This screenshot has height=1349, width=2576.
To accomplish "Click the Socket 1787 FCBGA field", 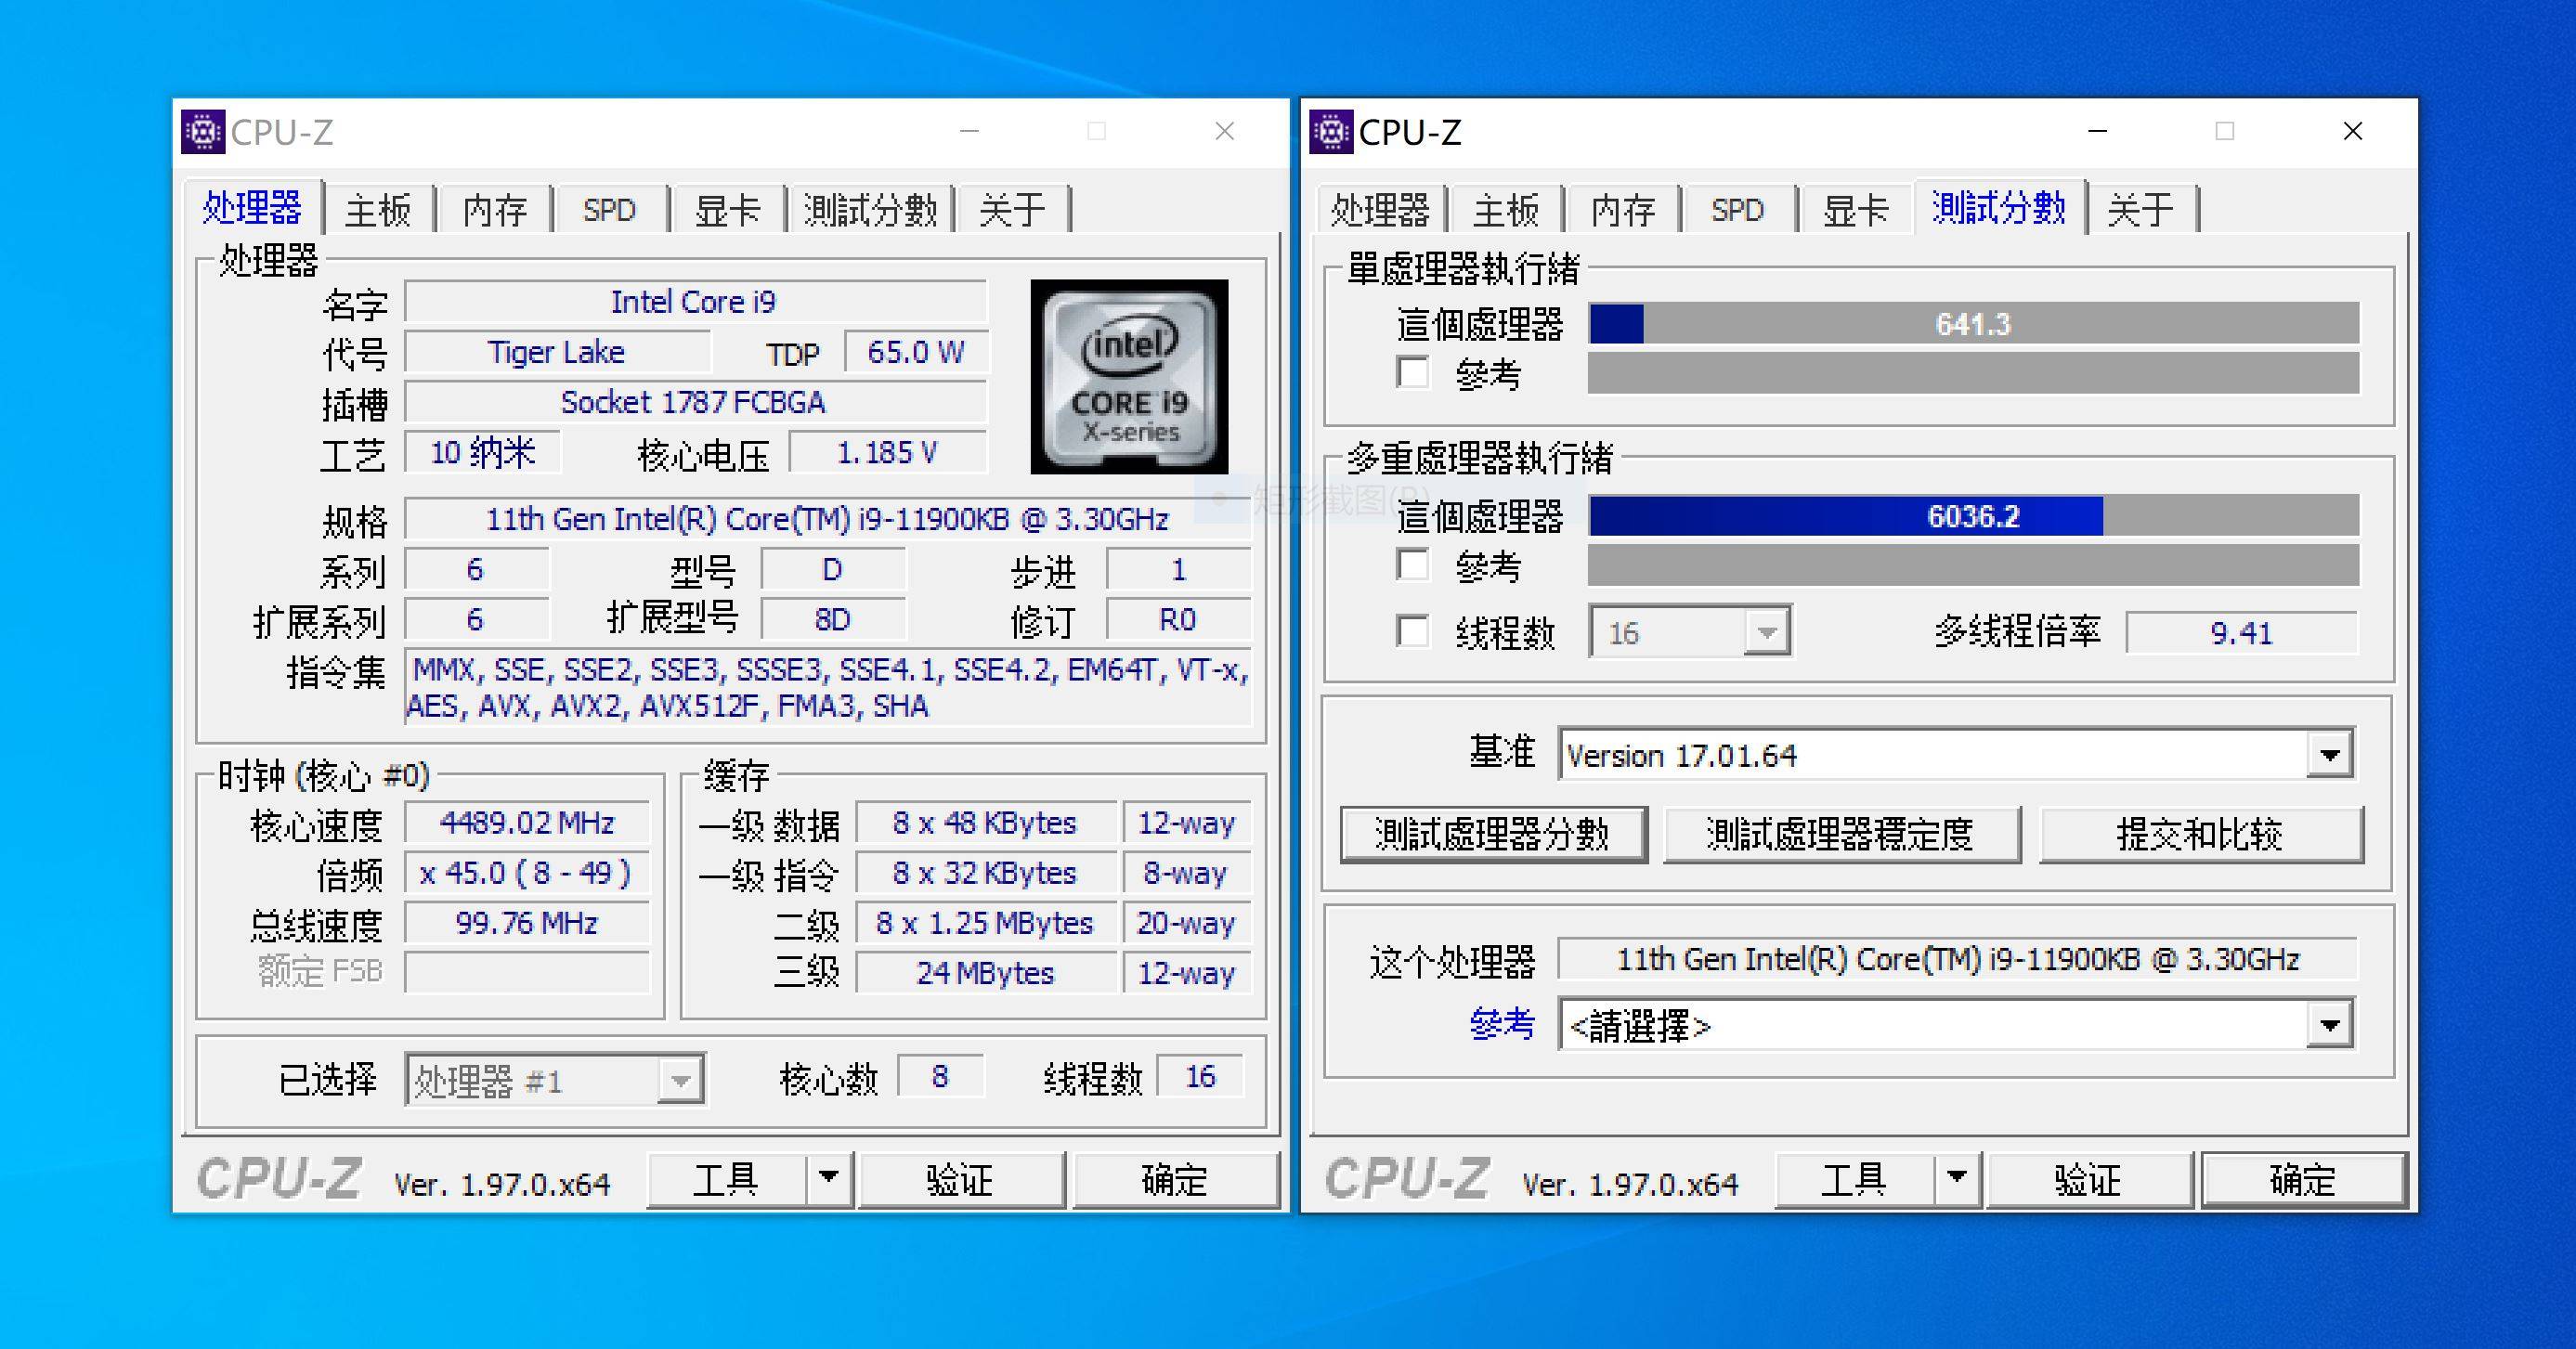I will pyautogui.click(x=695, y=402).
